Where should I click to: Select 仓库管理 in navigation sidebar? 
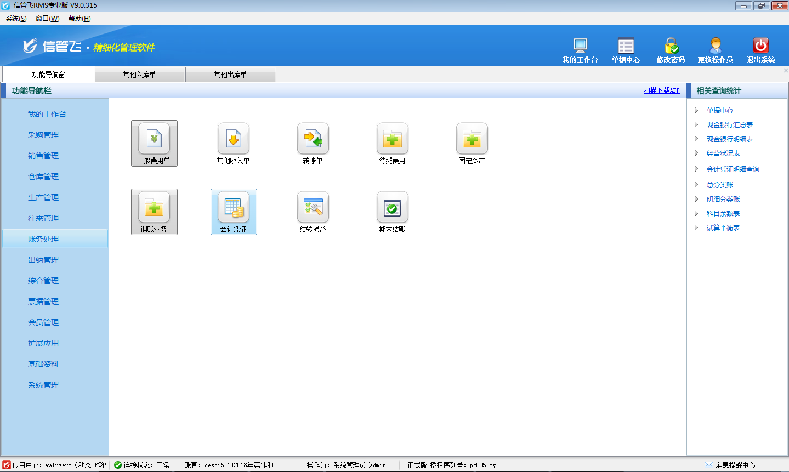coord(43,177)
